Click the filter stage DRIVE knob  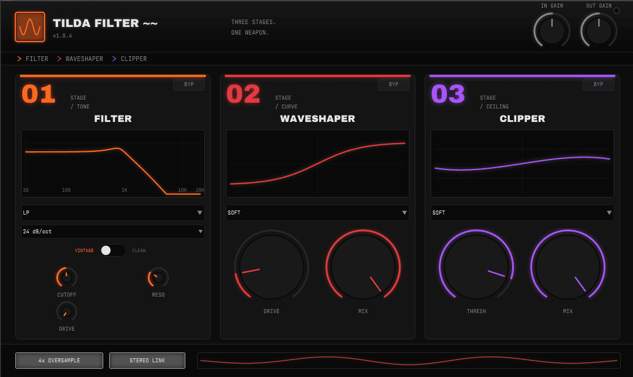pos(67,311)
